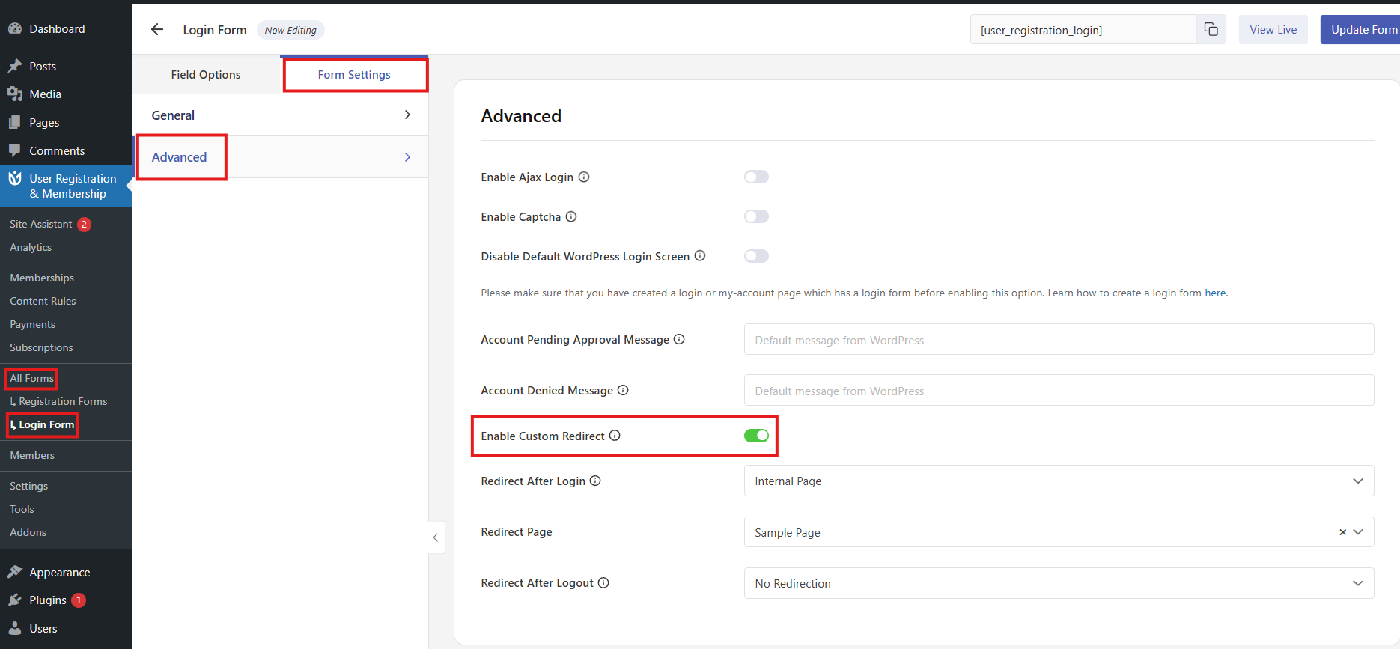Switch to the Field Options tab
The height and width of the screenshot is (649, 1400).
(x=206, y=74)
